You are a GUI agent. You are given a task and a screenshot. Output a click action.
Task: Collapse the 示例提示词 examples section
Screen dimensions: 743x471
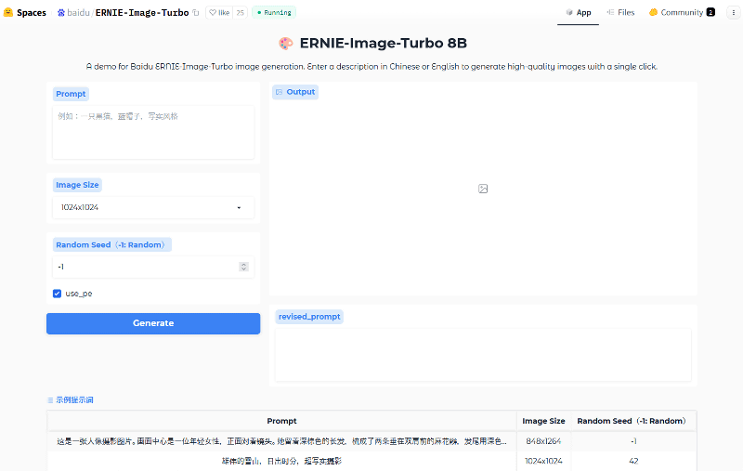(71, 399)
